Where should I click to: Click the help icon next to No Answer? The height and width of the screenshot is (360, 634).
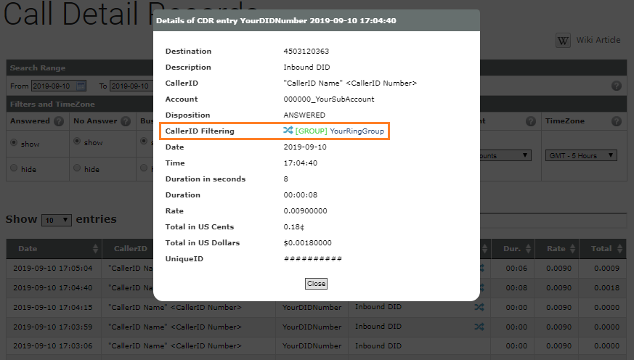[x=126, y=121]
